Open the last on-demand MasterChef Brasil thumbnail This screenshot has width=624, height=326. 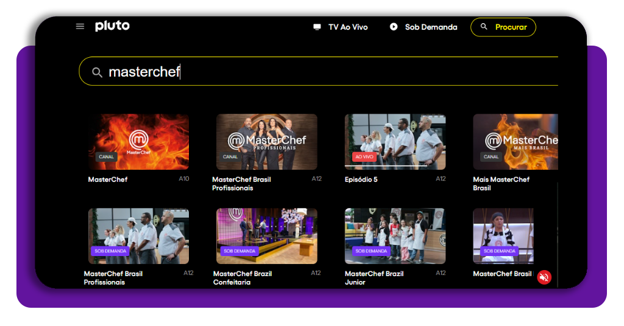point(503,236)
